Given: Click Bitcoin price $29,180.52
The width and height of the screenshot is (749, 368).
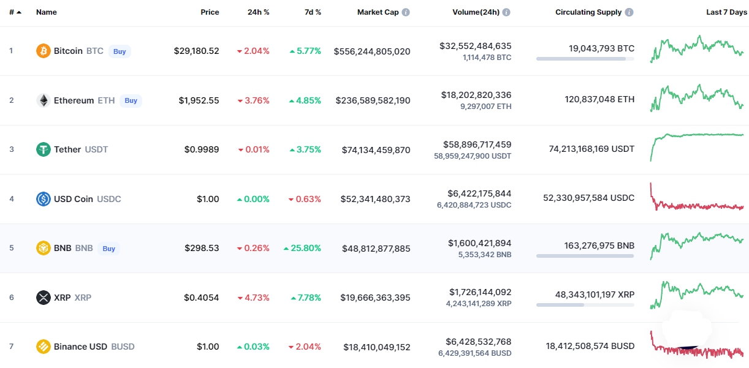Looking at the screenshot, I should tap(196, 51).
